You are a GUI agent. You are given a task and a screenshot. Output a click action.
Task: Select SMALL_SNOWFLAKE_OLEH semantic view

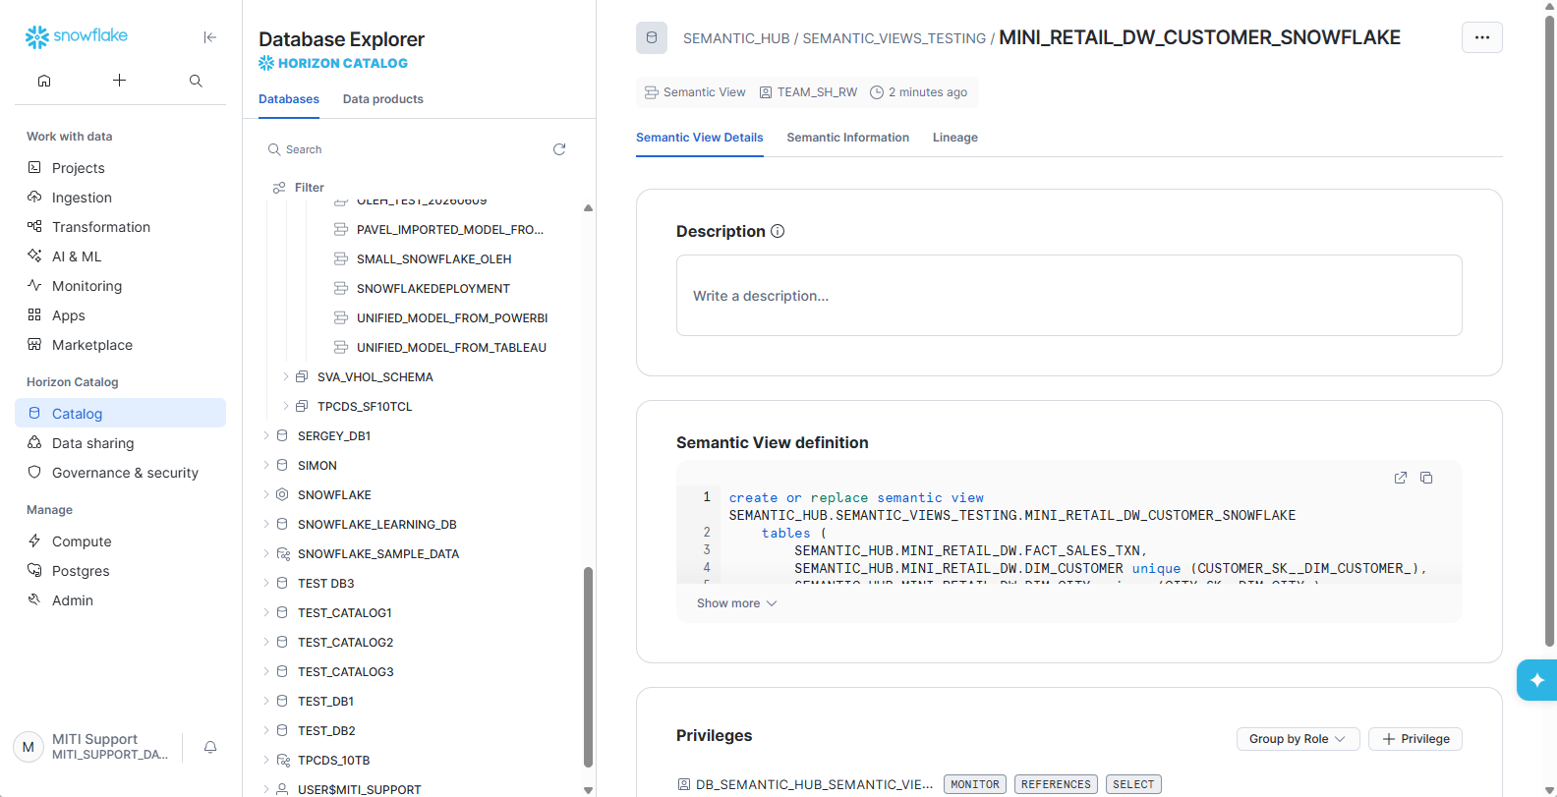(x=425, y=259)
